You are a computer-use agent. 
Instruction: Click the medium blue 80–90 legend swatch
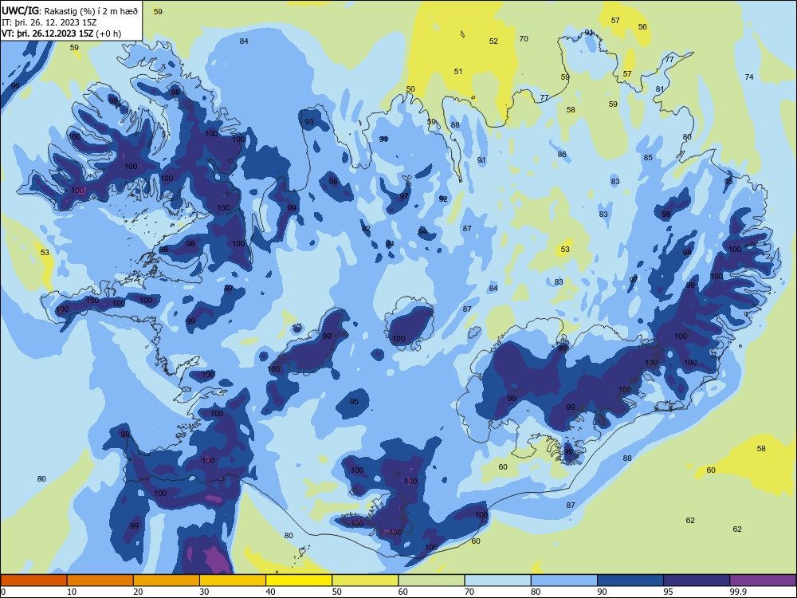click(x=564, y=580)
